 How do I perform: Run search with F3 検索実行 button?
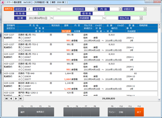[x=40, y=112]
